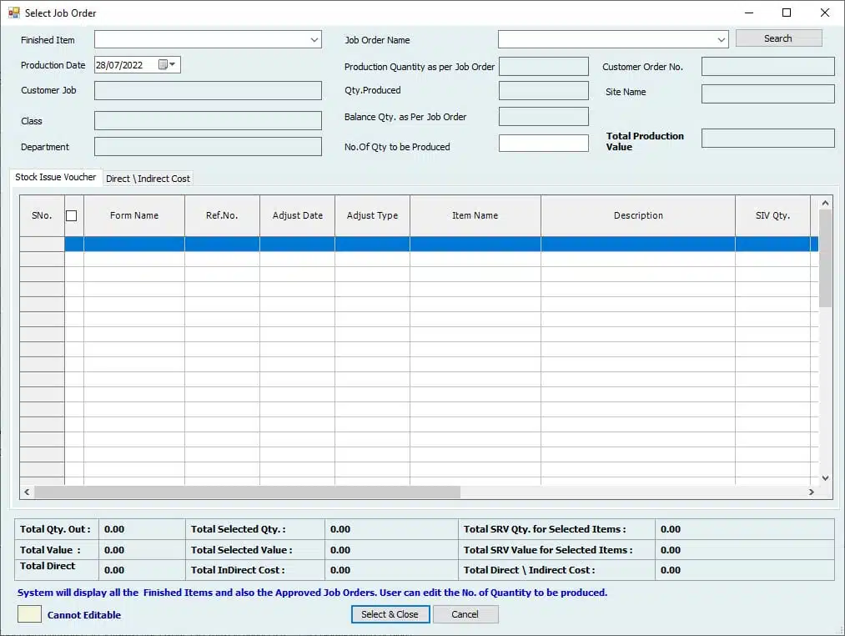This screenshot has height=636, width=845.
Task: Click the No.Of Qty to be Produced field
Action: [x=543, y=143]
